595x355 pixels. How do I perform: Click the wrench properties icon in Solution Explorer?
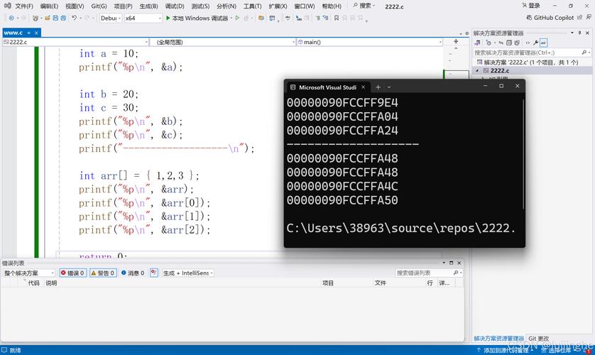[536, 43]
